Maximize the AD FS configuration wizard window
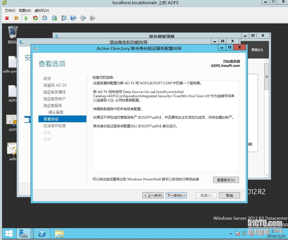Screen dimensions: 288x240 (x=229, y=47)
